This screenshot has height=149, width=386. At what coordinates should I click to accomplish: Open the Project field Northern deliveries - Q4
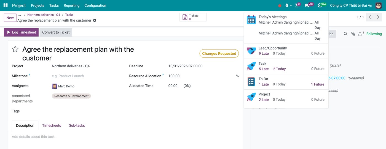coord(71,66)
